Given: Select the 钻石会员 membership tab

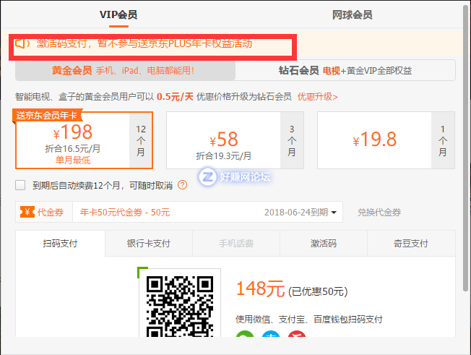Looking at the screenshot, I should coord(345,71).
